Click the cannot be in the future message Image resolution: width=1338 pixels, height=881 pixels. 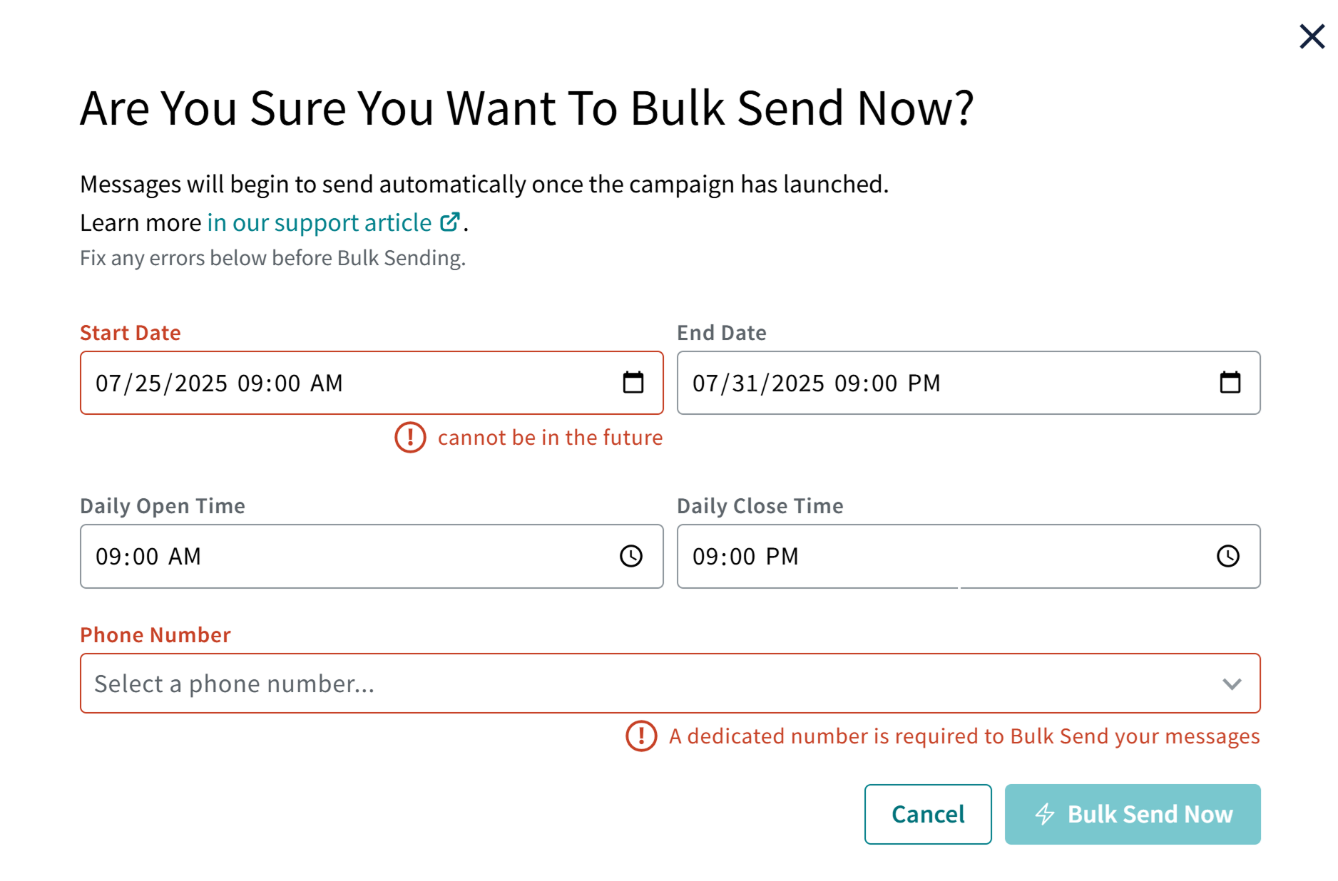tap(551, 438)
